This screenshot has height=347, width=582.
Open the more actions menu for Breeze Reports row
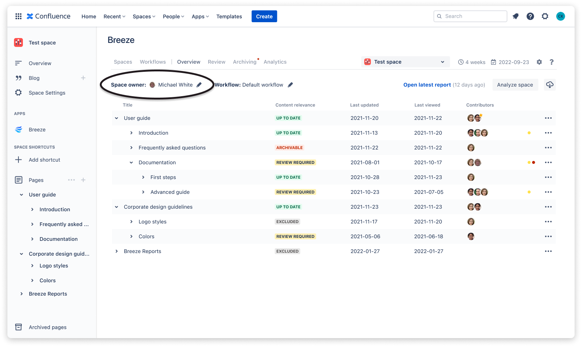click(x=548, y=251)
